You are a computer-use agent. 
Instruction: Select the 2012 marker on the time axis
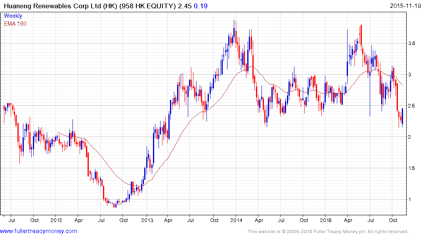coord(56,220)
